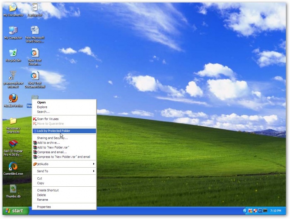Select the Mozilla Firefox shortcut icon

click(13, 99)
